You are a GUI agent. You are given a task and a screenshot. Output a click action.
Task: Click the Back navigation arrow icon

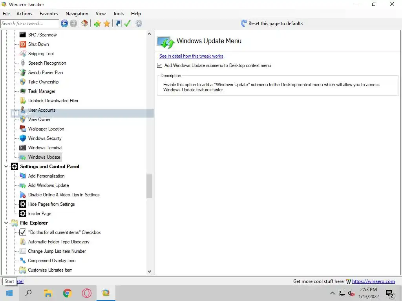(x=64, y=24)
